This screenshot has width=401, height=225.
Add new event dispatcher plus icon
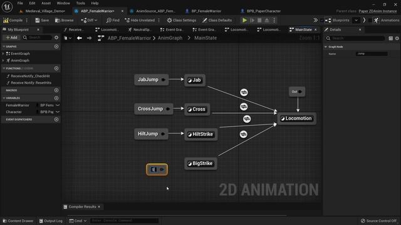tap(56, 119)
